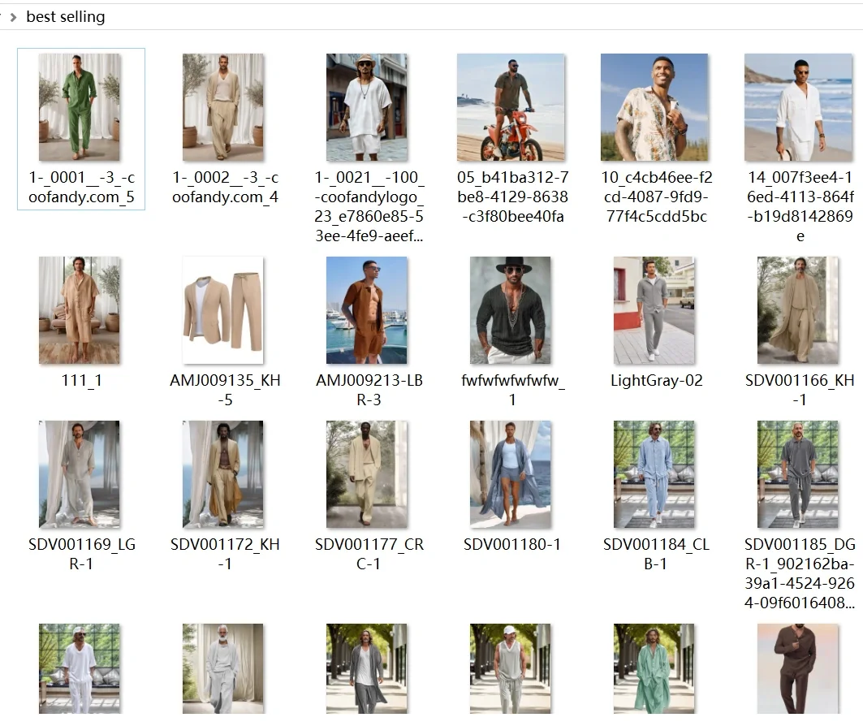Click the file name 'AMJ009213-LBR-3'

point(369,390)
